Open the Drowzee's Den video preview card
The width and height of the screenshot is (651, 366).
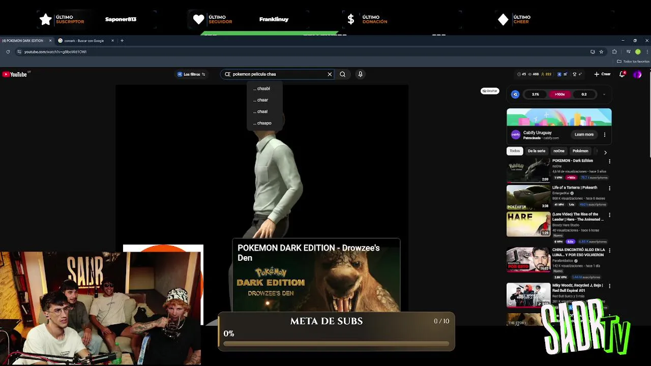click(x=316, y=274)
